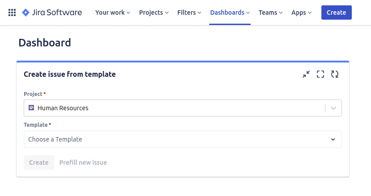Viewport: 371px width, 196px height.
Task: Open the Filters menu
Action: (189, 13)
